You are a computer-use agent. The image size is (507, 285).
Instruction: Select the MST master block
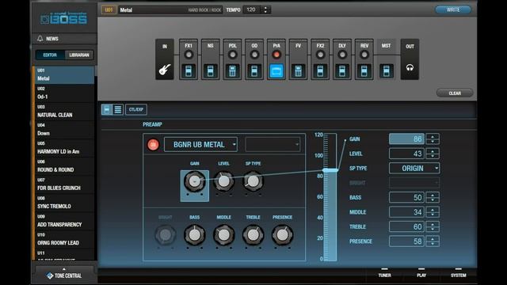coord(386,59)
